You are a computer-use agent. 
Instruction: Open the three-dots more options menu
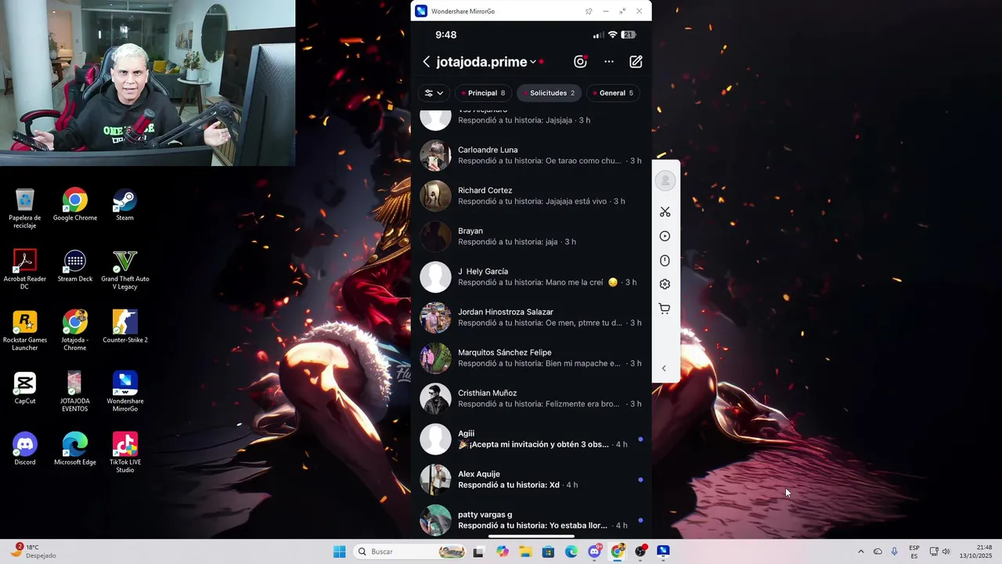pos(609,62)
